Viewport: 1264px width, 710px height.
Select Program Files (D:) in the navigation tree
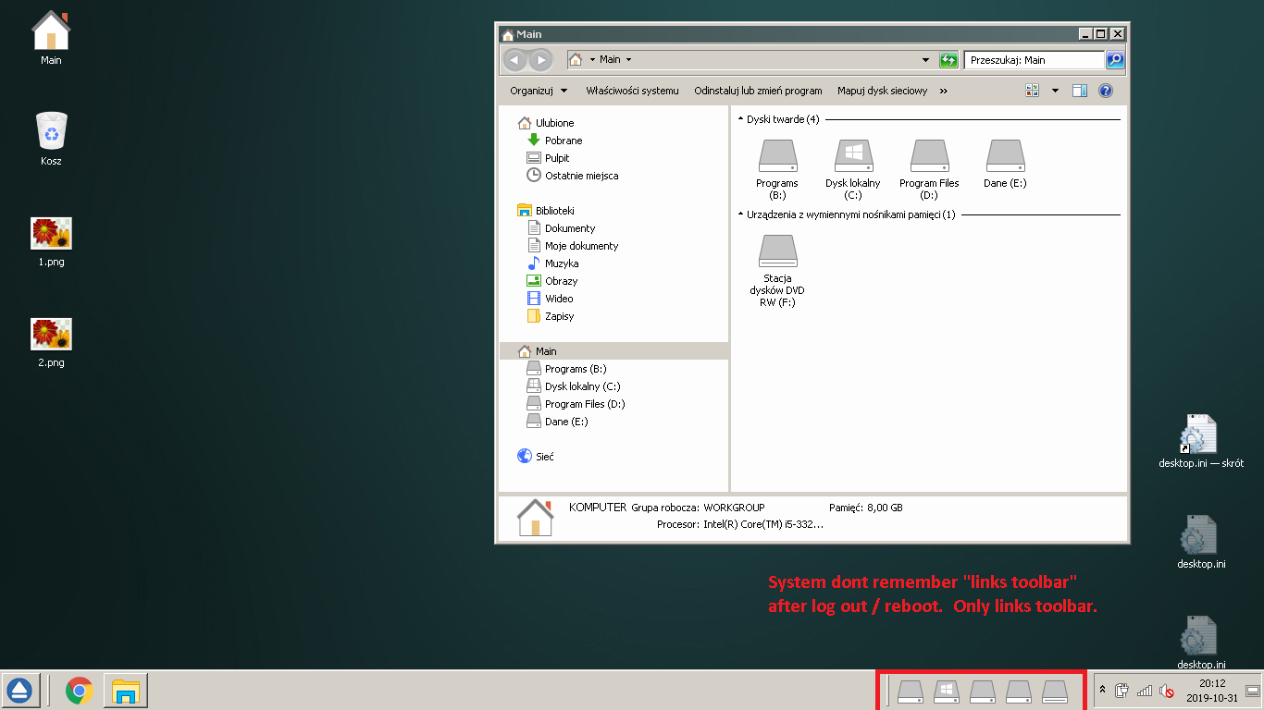[585, 404]
